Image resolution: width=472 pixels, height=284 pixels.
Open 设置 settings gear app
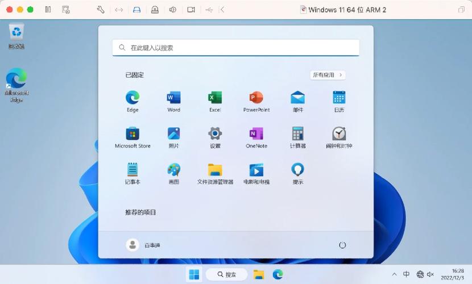(215, 137)
